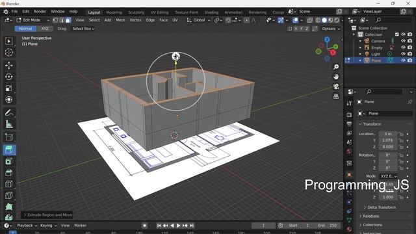Click the pan view hand icon

[336, 77]
